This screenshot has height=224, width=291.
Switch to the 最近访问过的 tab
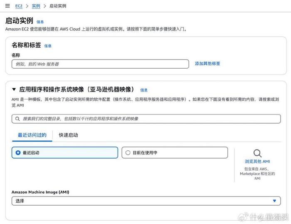pos(32,135)
